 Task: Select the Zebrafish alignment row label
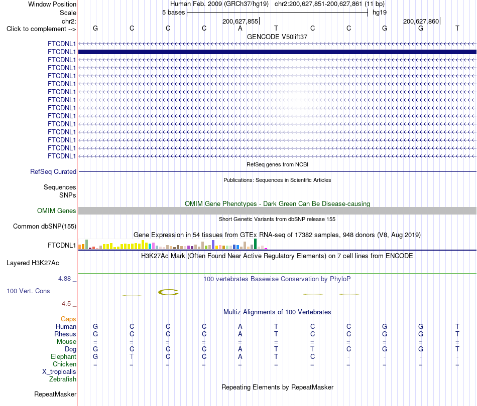[x=63, y=379]
